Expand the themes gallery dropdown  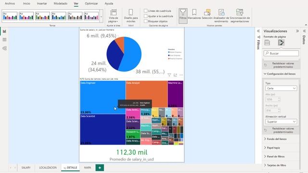(102, 16)
